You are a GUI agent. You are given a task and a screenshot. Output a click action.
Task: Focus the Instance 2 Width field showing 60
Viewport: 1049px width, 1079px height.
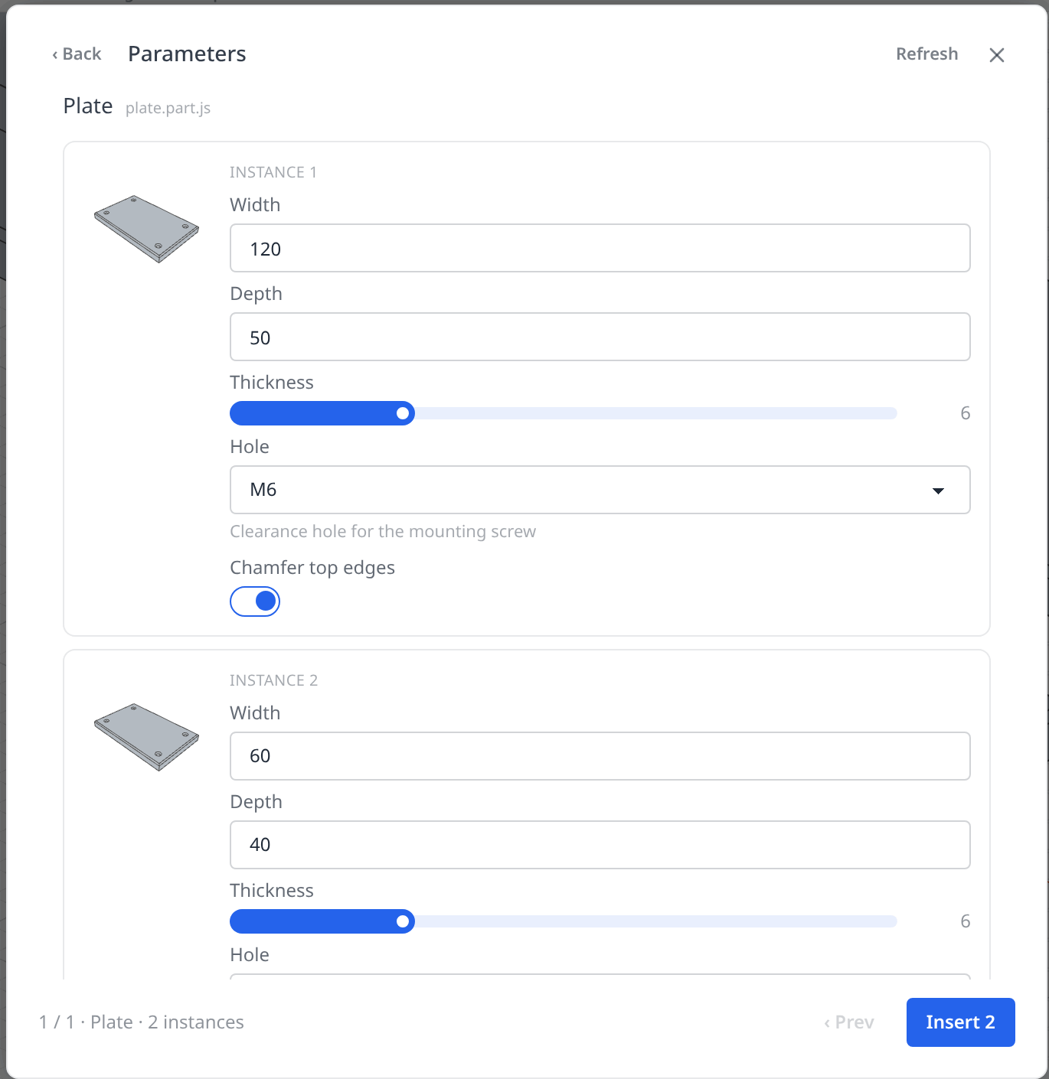point(600,756)
